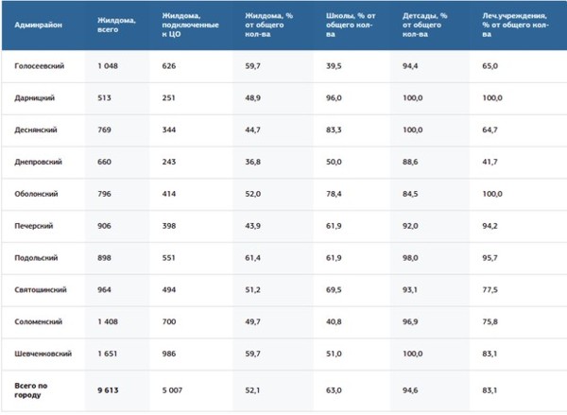Select the Подольский row label

coord(35,258)
